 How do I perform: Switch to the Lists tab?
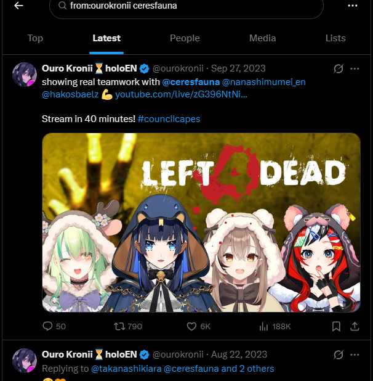335,38
